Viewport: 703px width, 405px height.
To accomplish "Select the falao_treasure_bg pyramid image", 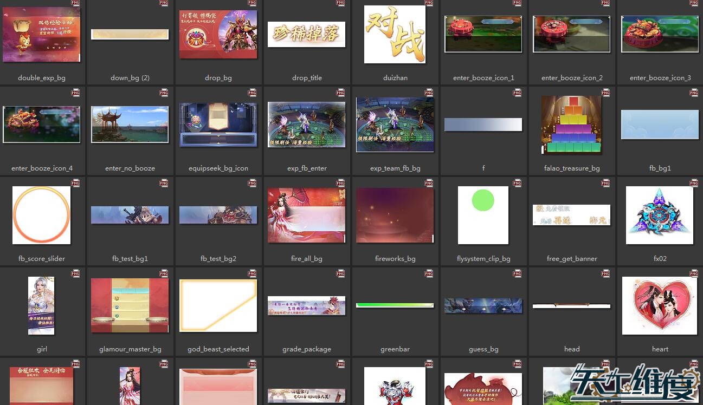I will [572, 125].
